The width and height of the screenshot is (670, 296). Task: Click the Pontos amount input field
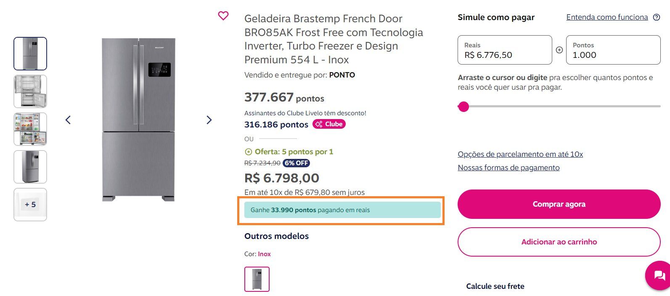[x=613, y=50]
